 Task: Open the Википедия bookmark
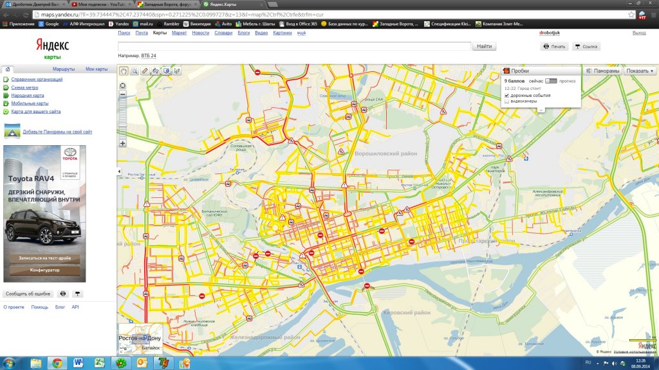tap(197, 24)
